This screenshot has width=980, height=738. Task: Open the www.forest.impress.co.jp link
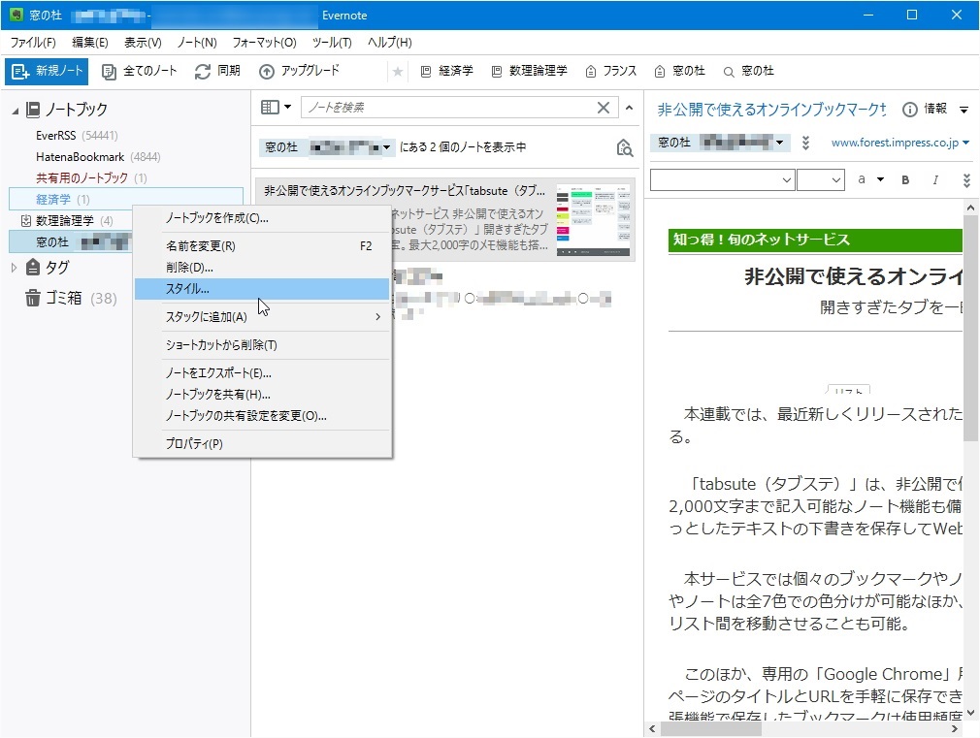click(898, 141)
